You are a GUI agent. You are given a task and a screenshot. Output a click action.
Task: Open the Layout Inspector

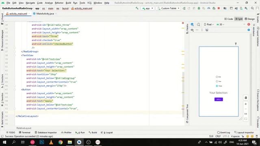(x=244, y=133)
